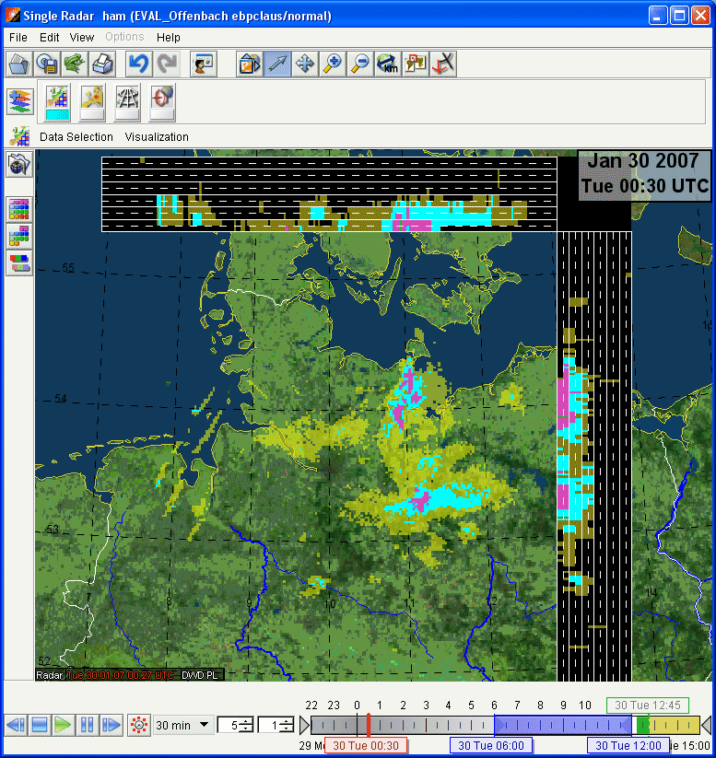This screenshot has width=716, height=758.
Task: Undo the last action with blue arrow
Action: point(139,64)
